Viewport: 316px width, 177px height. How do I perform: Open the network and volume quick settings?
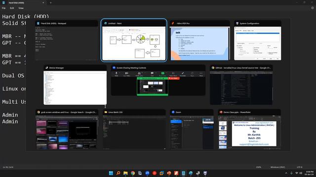pos(298,173)
